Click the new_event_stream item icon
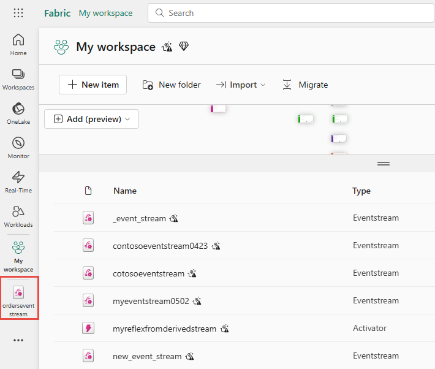Viewport: 435px width, 369px height. 88,356
